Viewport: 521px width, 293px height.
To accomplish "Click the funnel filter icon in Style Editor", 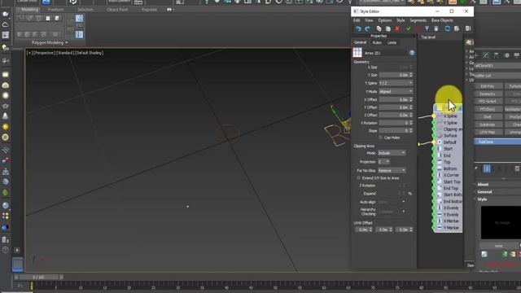I will tap(427, 29).
